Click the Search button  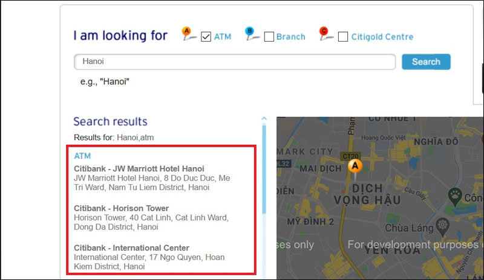point(426,62)
